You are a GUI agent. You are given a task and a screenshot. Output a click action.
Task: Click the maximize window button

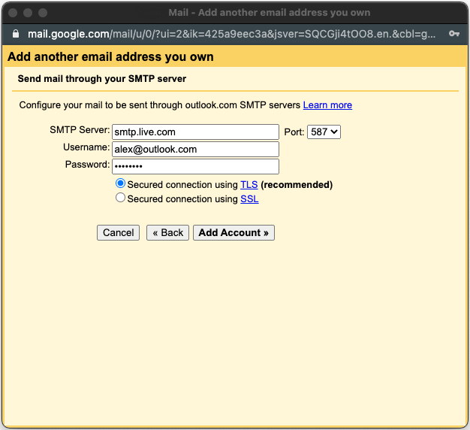tap(43, 13)
